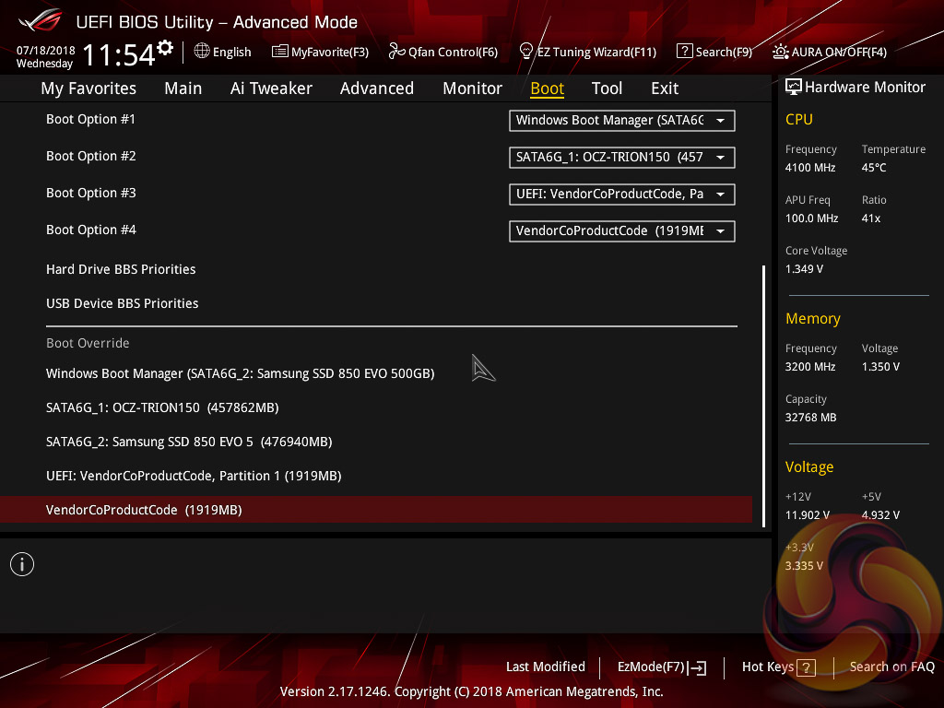Viewport: 944px width, 708px height.
Task: Click the info circle icon
Action: 22,564
